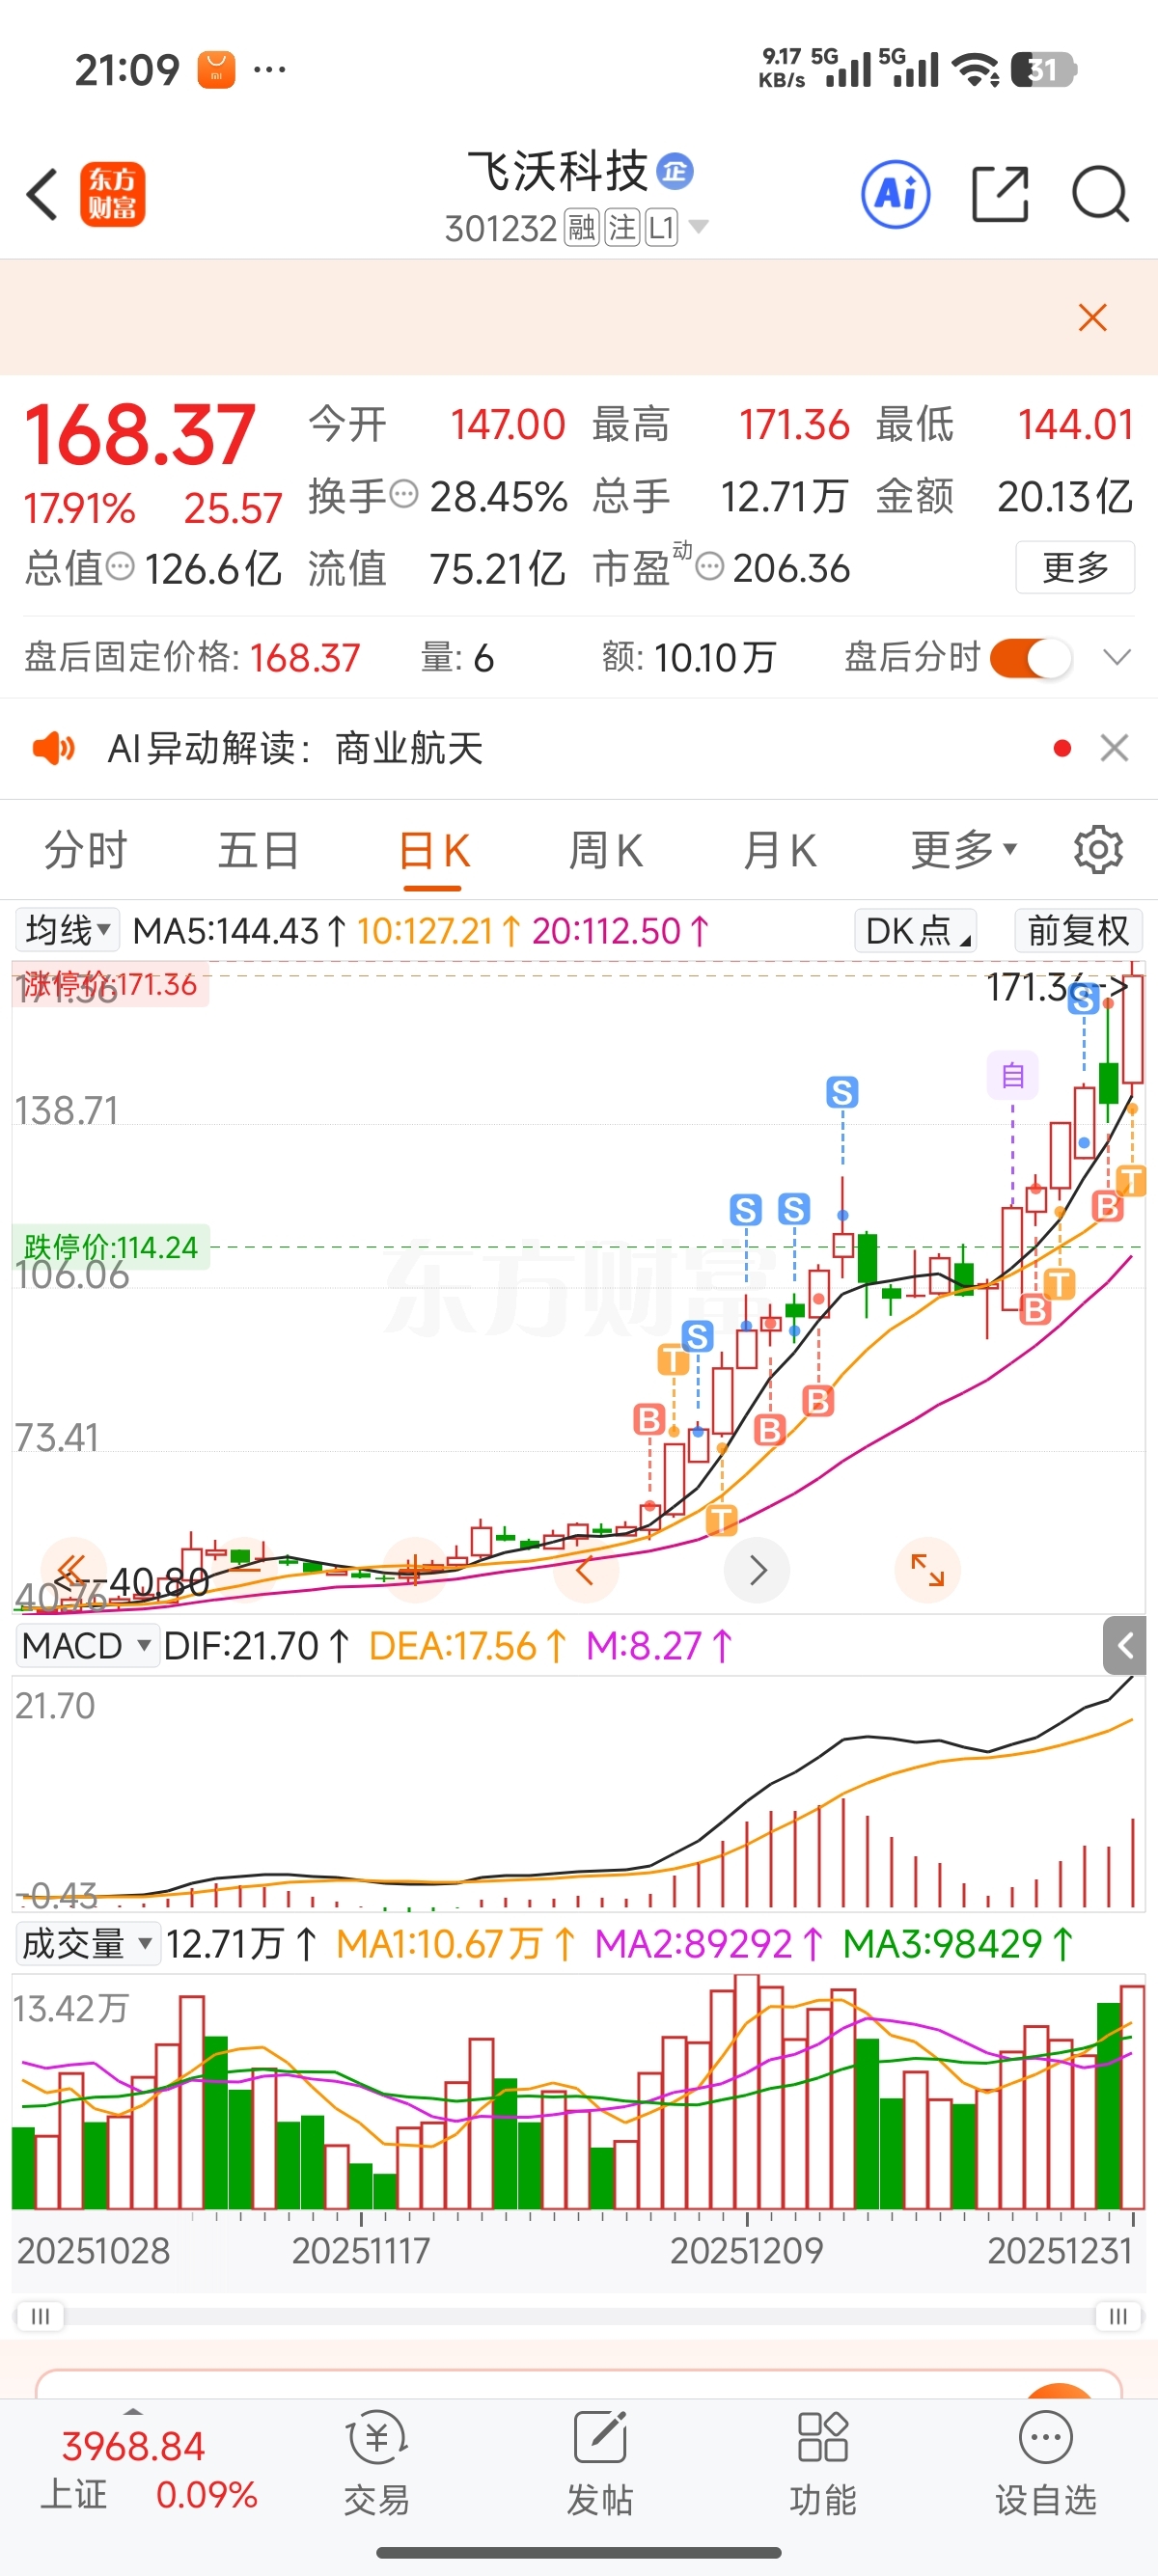Switch to 周K tab
The height and width of the screenshot is (2576, 1158).
coord(606,850)
